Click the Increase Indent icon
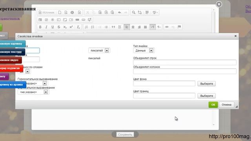251x141 pixels. 106,27
